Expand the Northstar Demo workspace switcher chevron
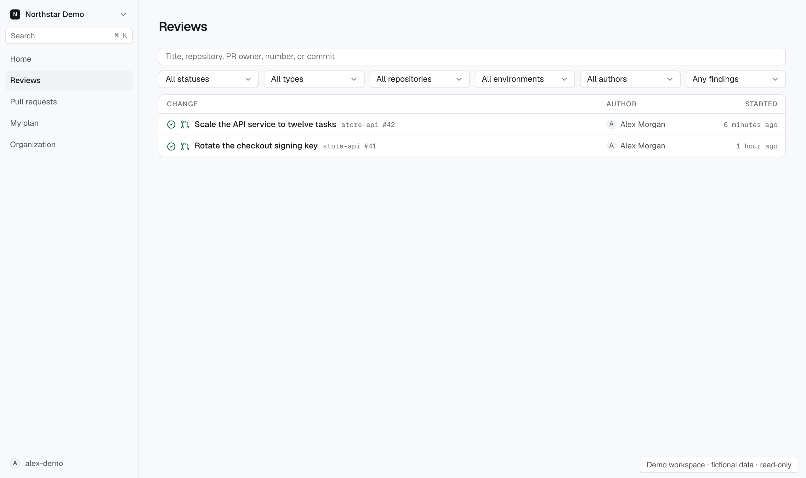Viewport: 806px width, 478px height. [123, 14]
